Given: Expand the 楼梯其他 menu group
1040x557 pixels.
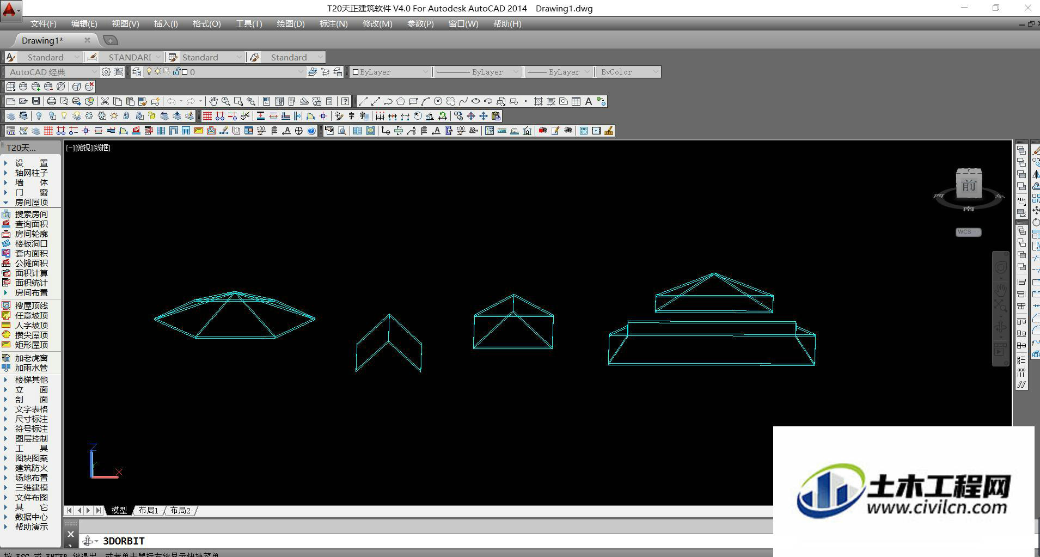Looking at the screenshot, I should (x=31, y=380).
